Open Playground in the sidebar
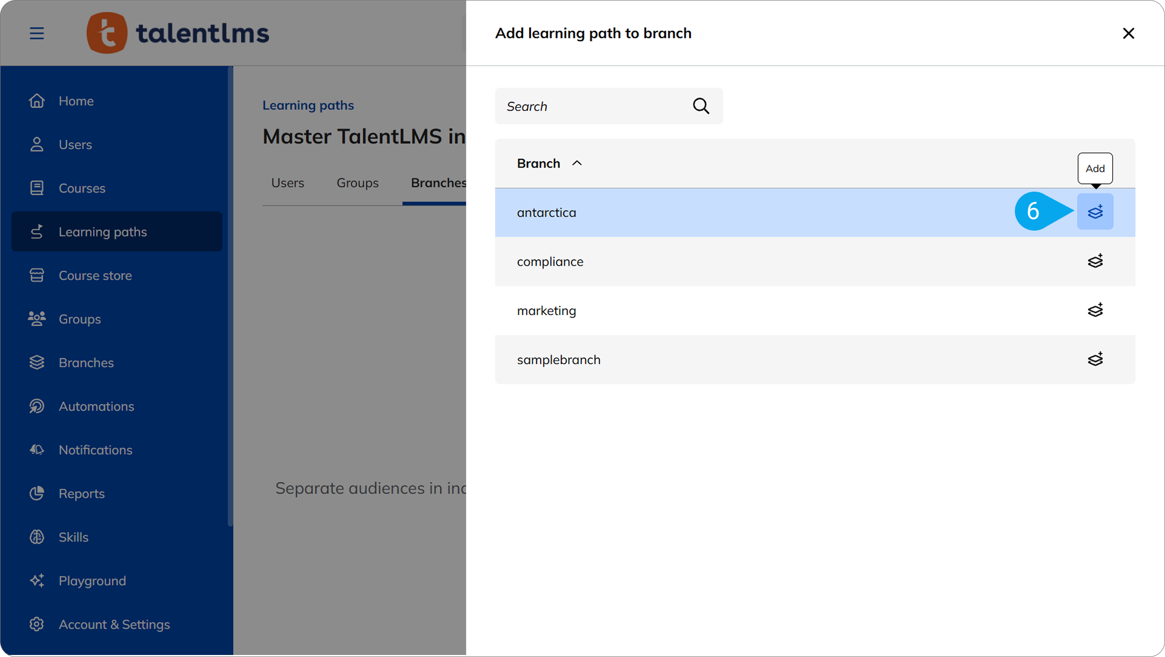This screenshot has width=1165, height=657. pos(117,581)
